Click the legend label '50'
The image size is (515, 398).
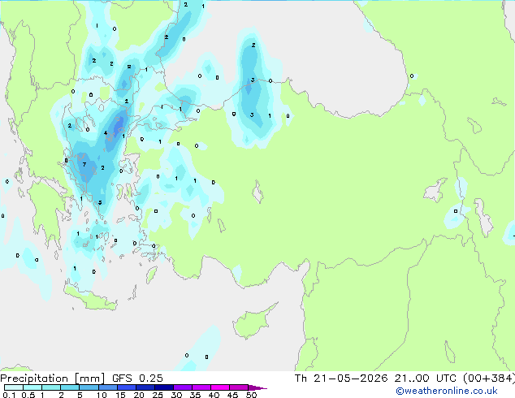point(251,395)
